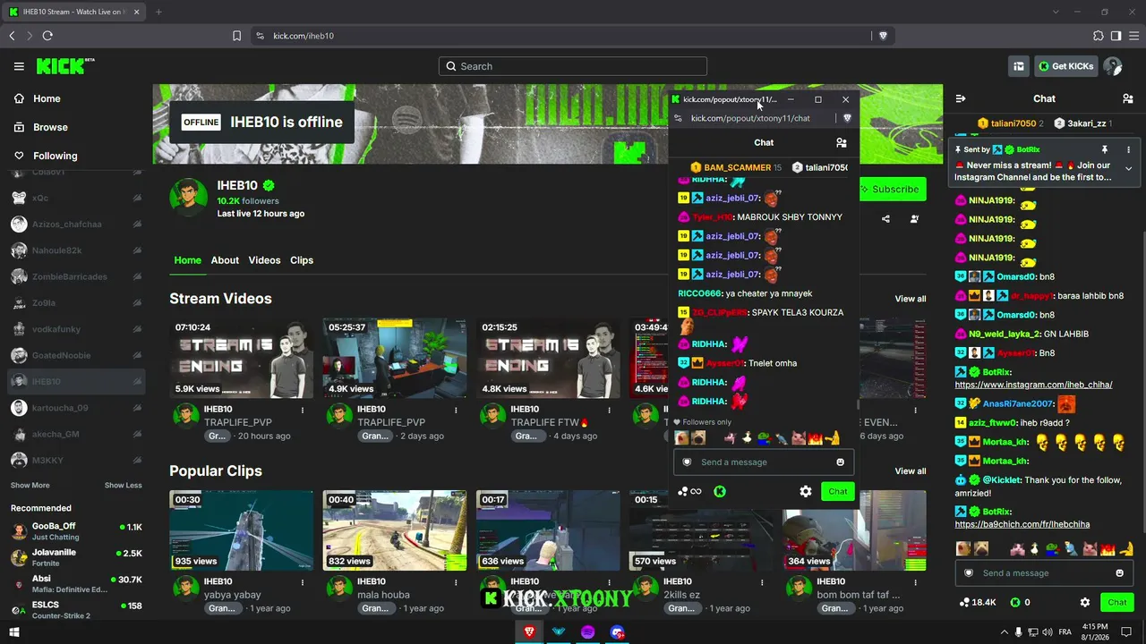Screen dimensions: 1146x644
Task: Toggle notifications for xQc channel
Action: [x=137, y=199]
